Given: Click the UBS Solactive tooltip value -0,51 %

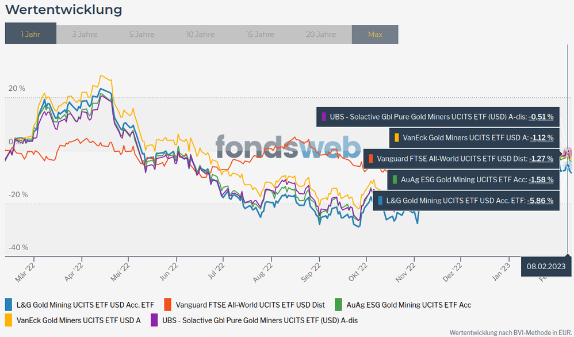Looking at the screenshot, I should pos(541,117).
